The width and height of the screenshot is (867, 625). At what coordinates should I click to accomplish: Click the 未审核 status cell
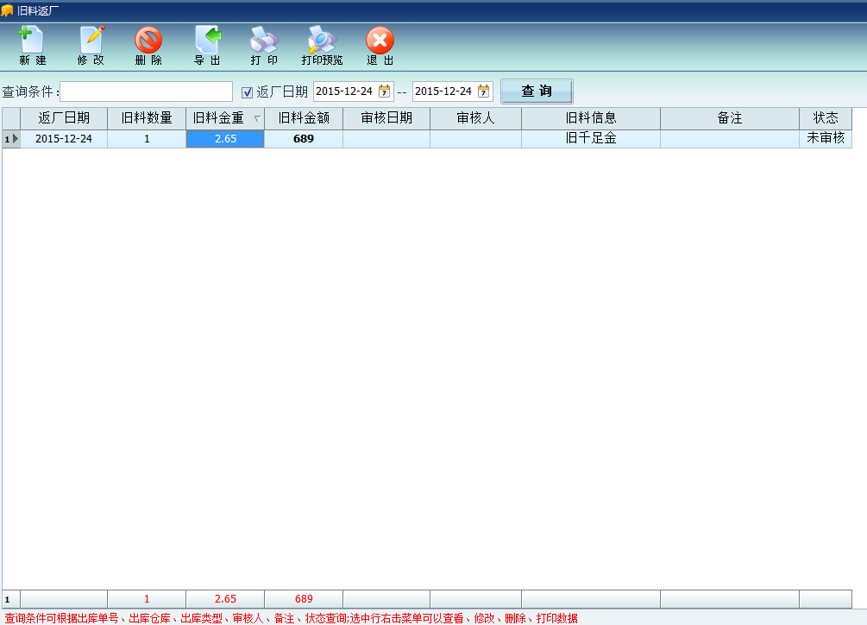click(825, 138)
